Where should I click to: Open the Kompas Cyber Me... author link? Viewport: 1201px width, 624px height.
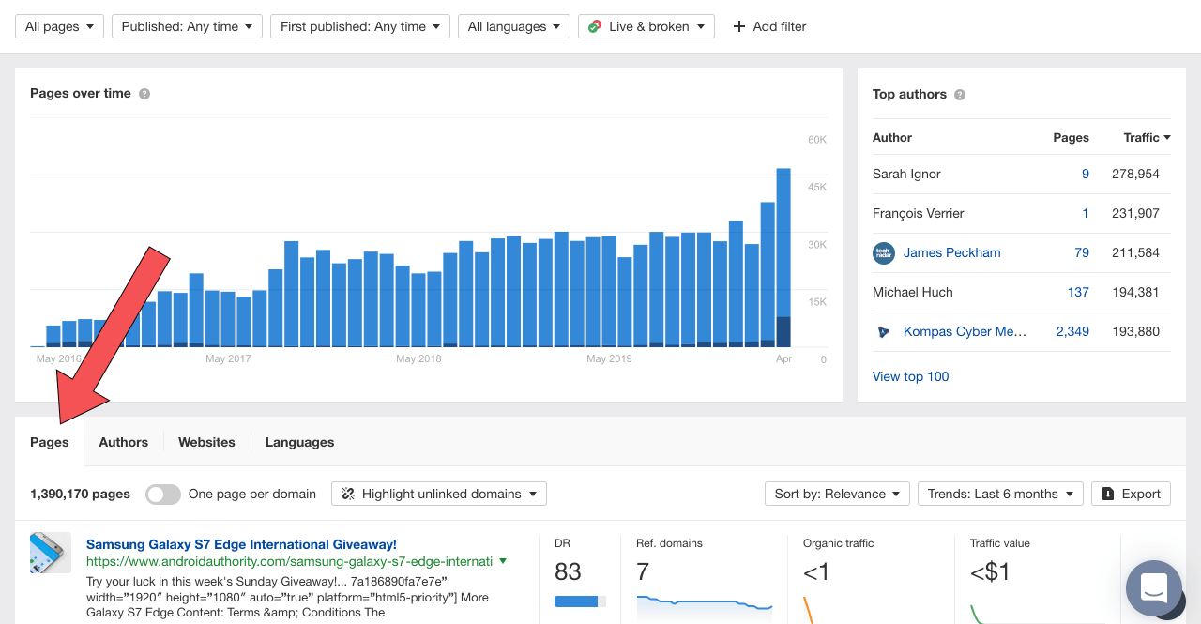(965, 331)
